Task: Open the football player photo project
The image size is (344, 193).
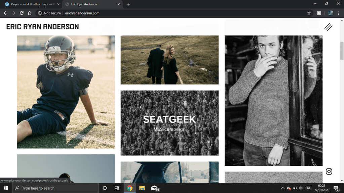Action: [x=66, y=92]
